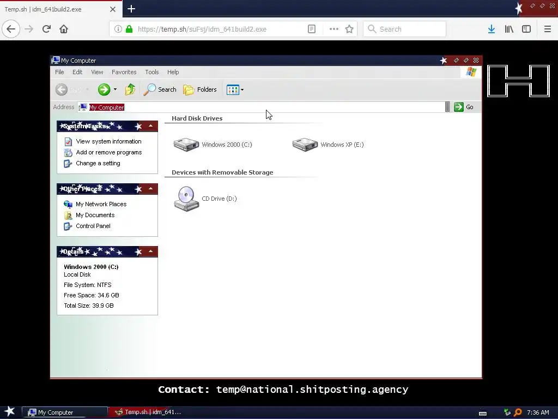Screen dimensions: 558x419
Task: Click the browser back arrow button
Action: point(11,29)
